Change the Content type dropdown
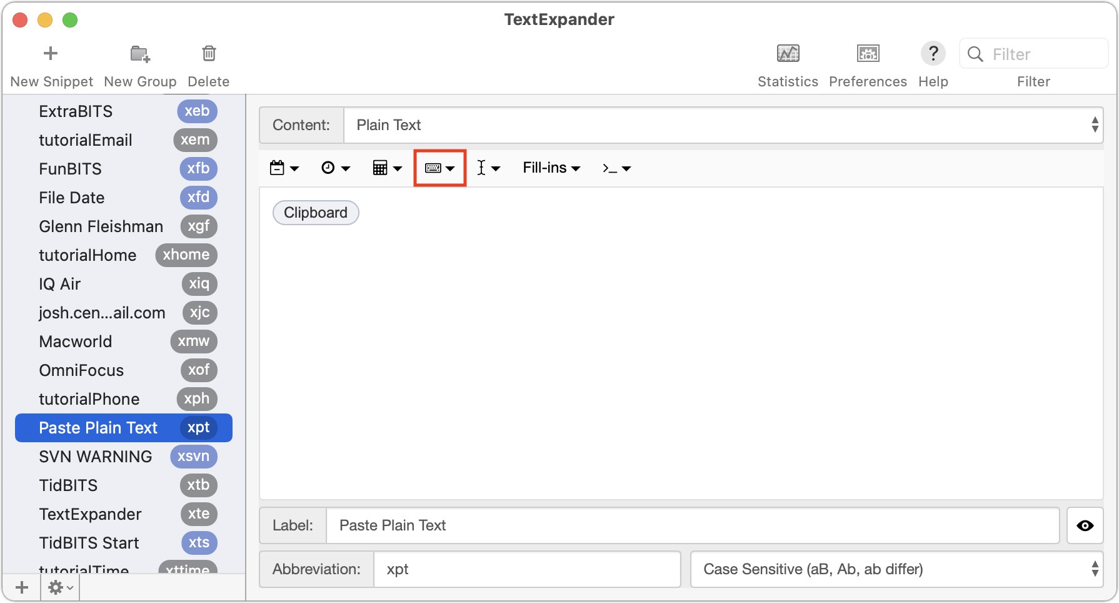Screen dimensions: 1119x603 pos(723,125)
